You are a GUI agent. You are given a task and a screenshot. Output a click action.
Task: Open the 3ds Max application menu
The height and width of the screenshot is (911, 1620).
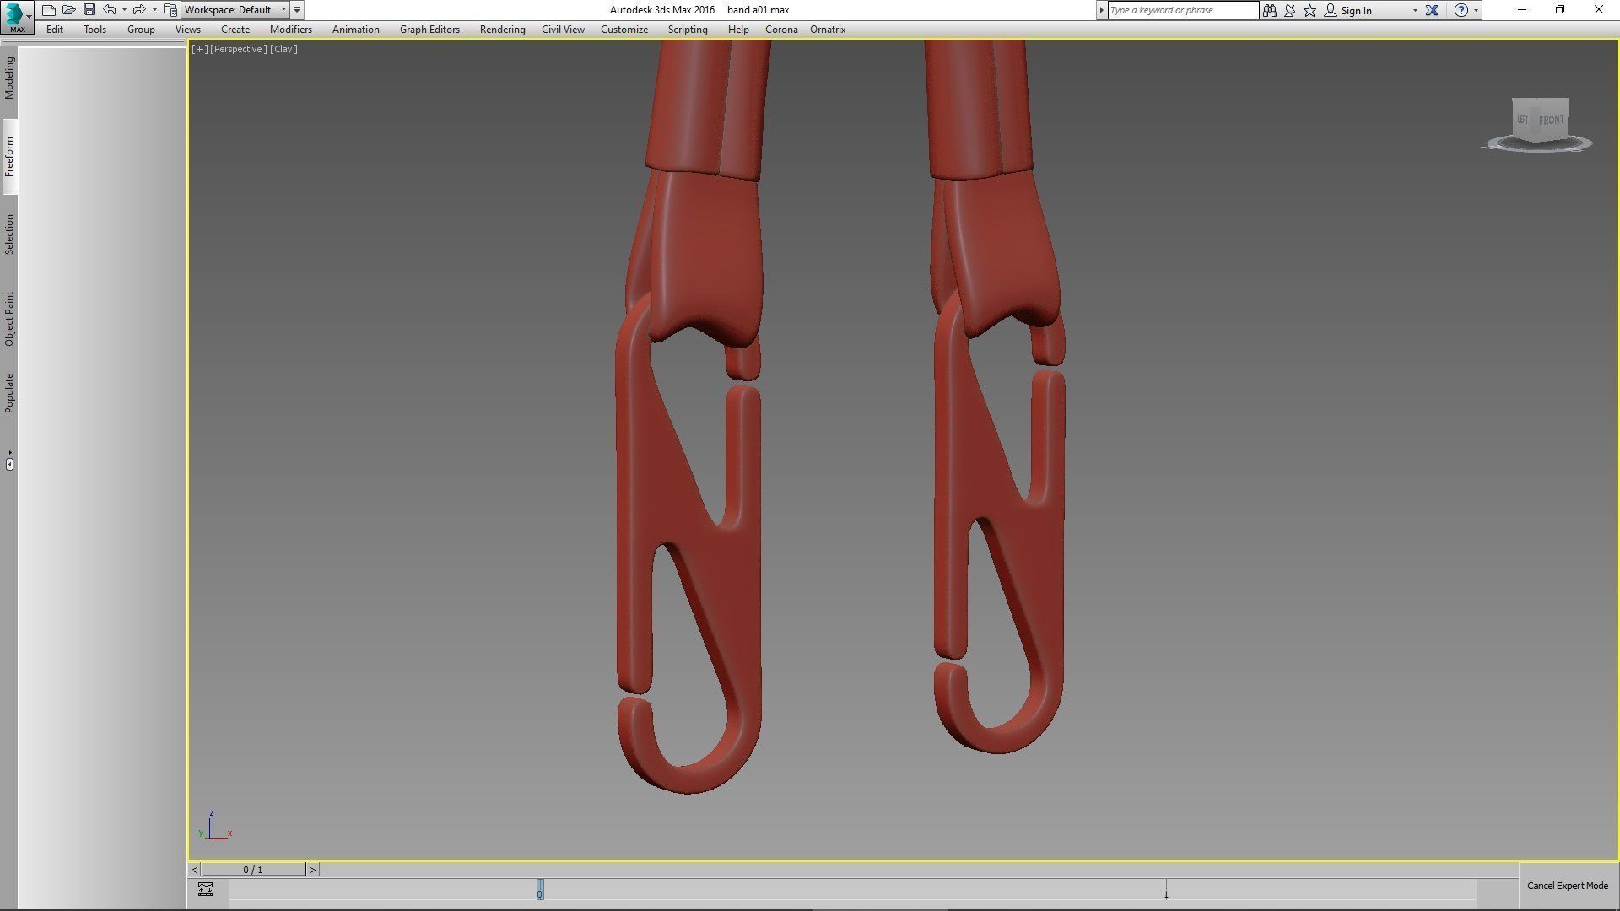(x=16, y=16)
